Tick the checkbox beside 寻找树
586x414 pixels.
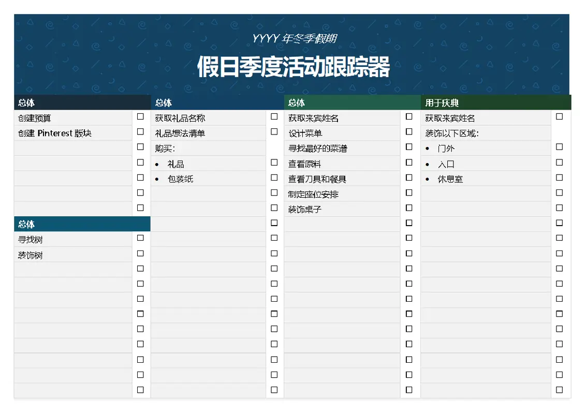(140, 238)
